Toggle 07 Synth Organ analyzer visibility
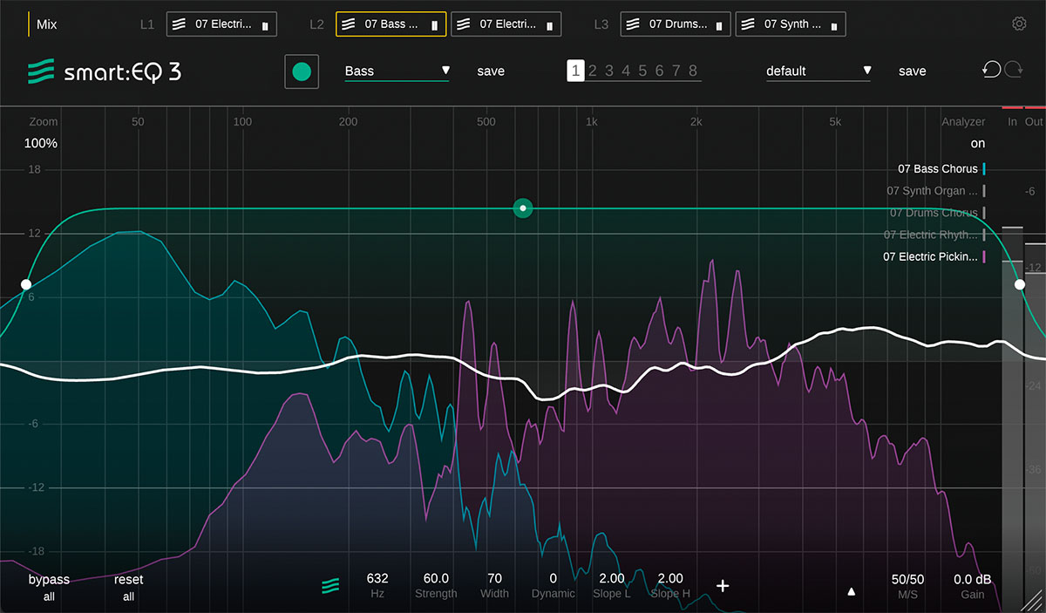1046x613 pixels. click(936, 191)
